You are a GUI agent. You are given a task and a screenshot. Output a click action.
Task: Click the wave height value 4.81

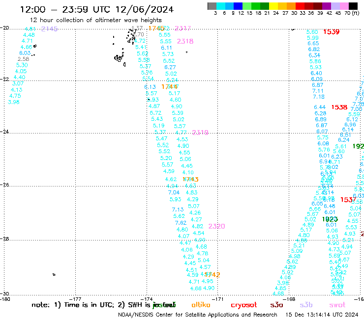(x=30, y=29)
